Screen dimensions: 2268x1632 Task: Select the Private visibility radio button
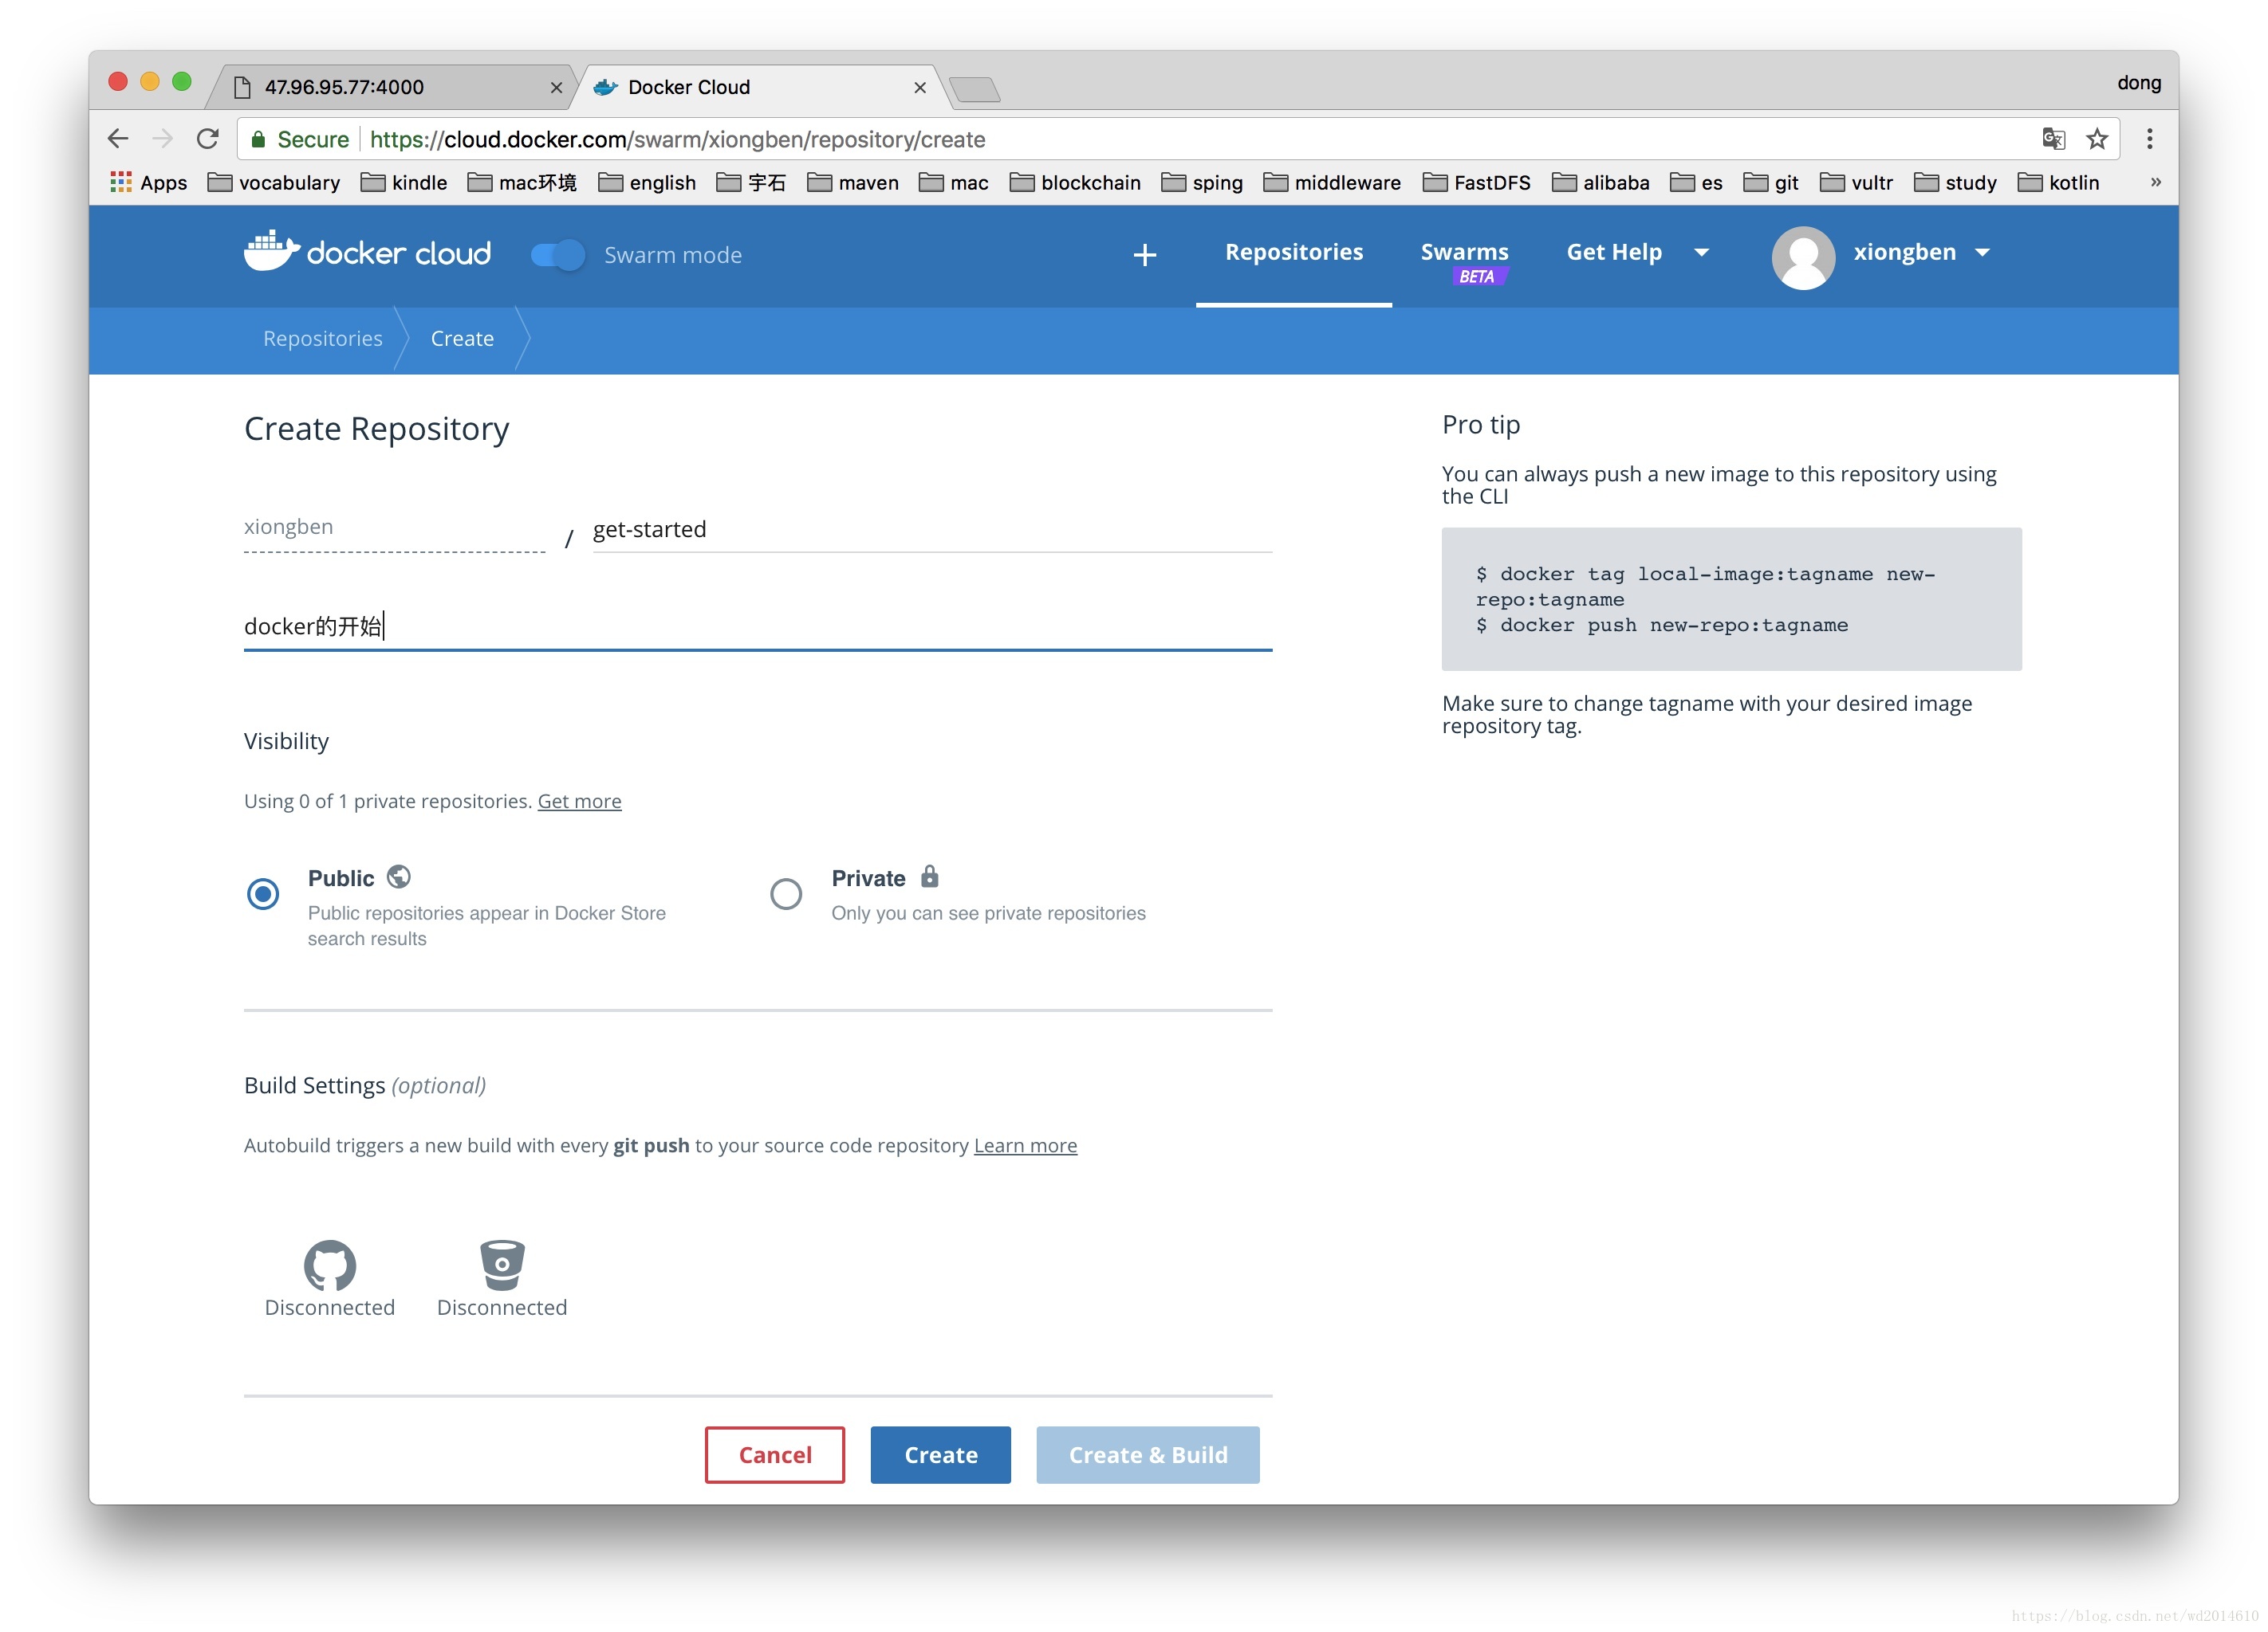coord(786,893)
